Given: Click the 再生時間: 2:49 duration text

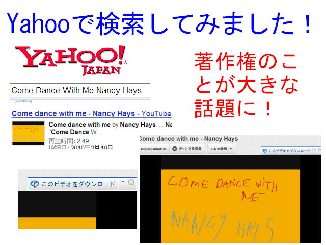Looking at the screenshot, I should click(x=69, y=141).
